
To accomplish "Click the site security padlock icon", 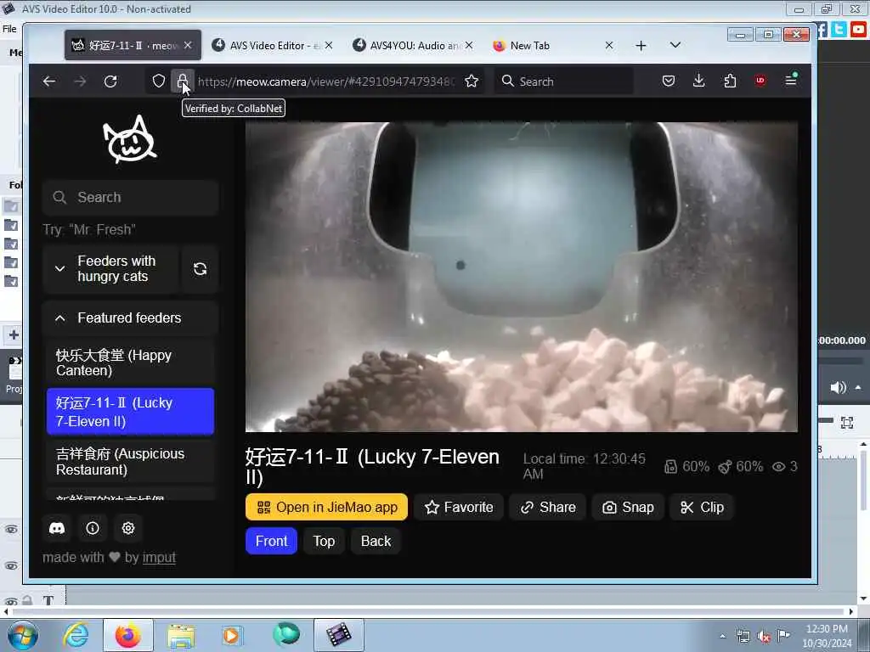I will [x=183, y=81].
